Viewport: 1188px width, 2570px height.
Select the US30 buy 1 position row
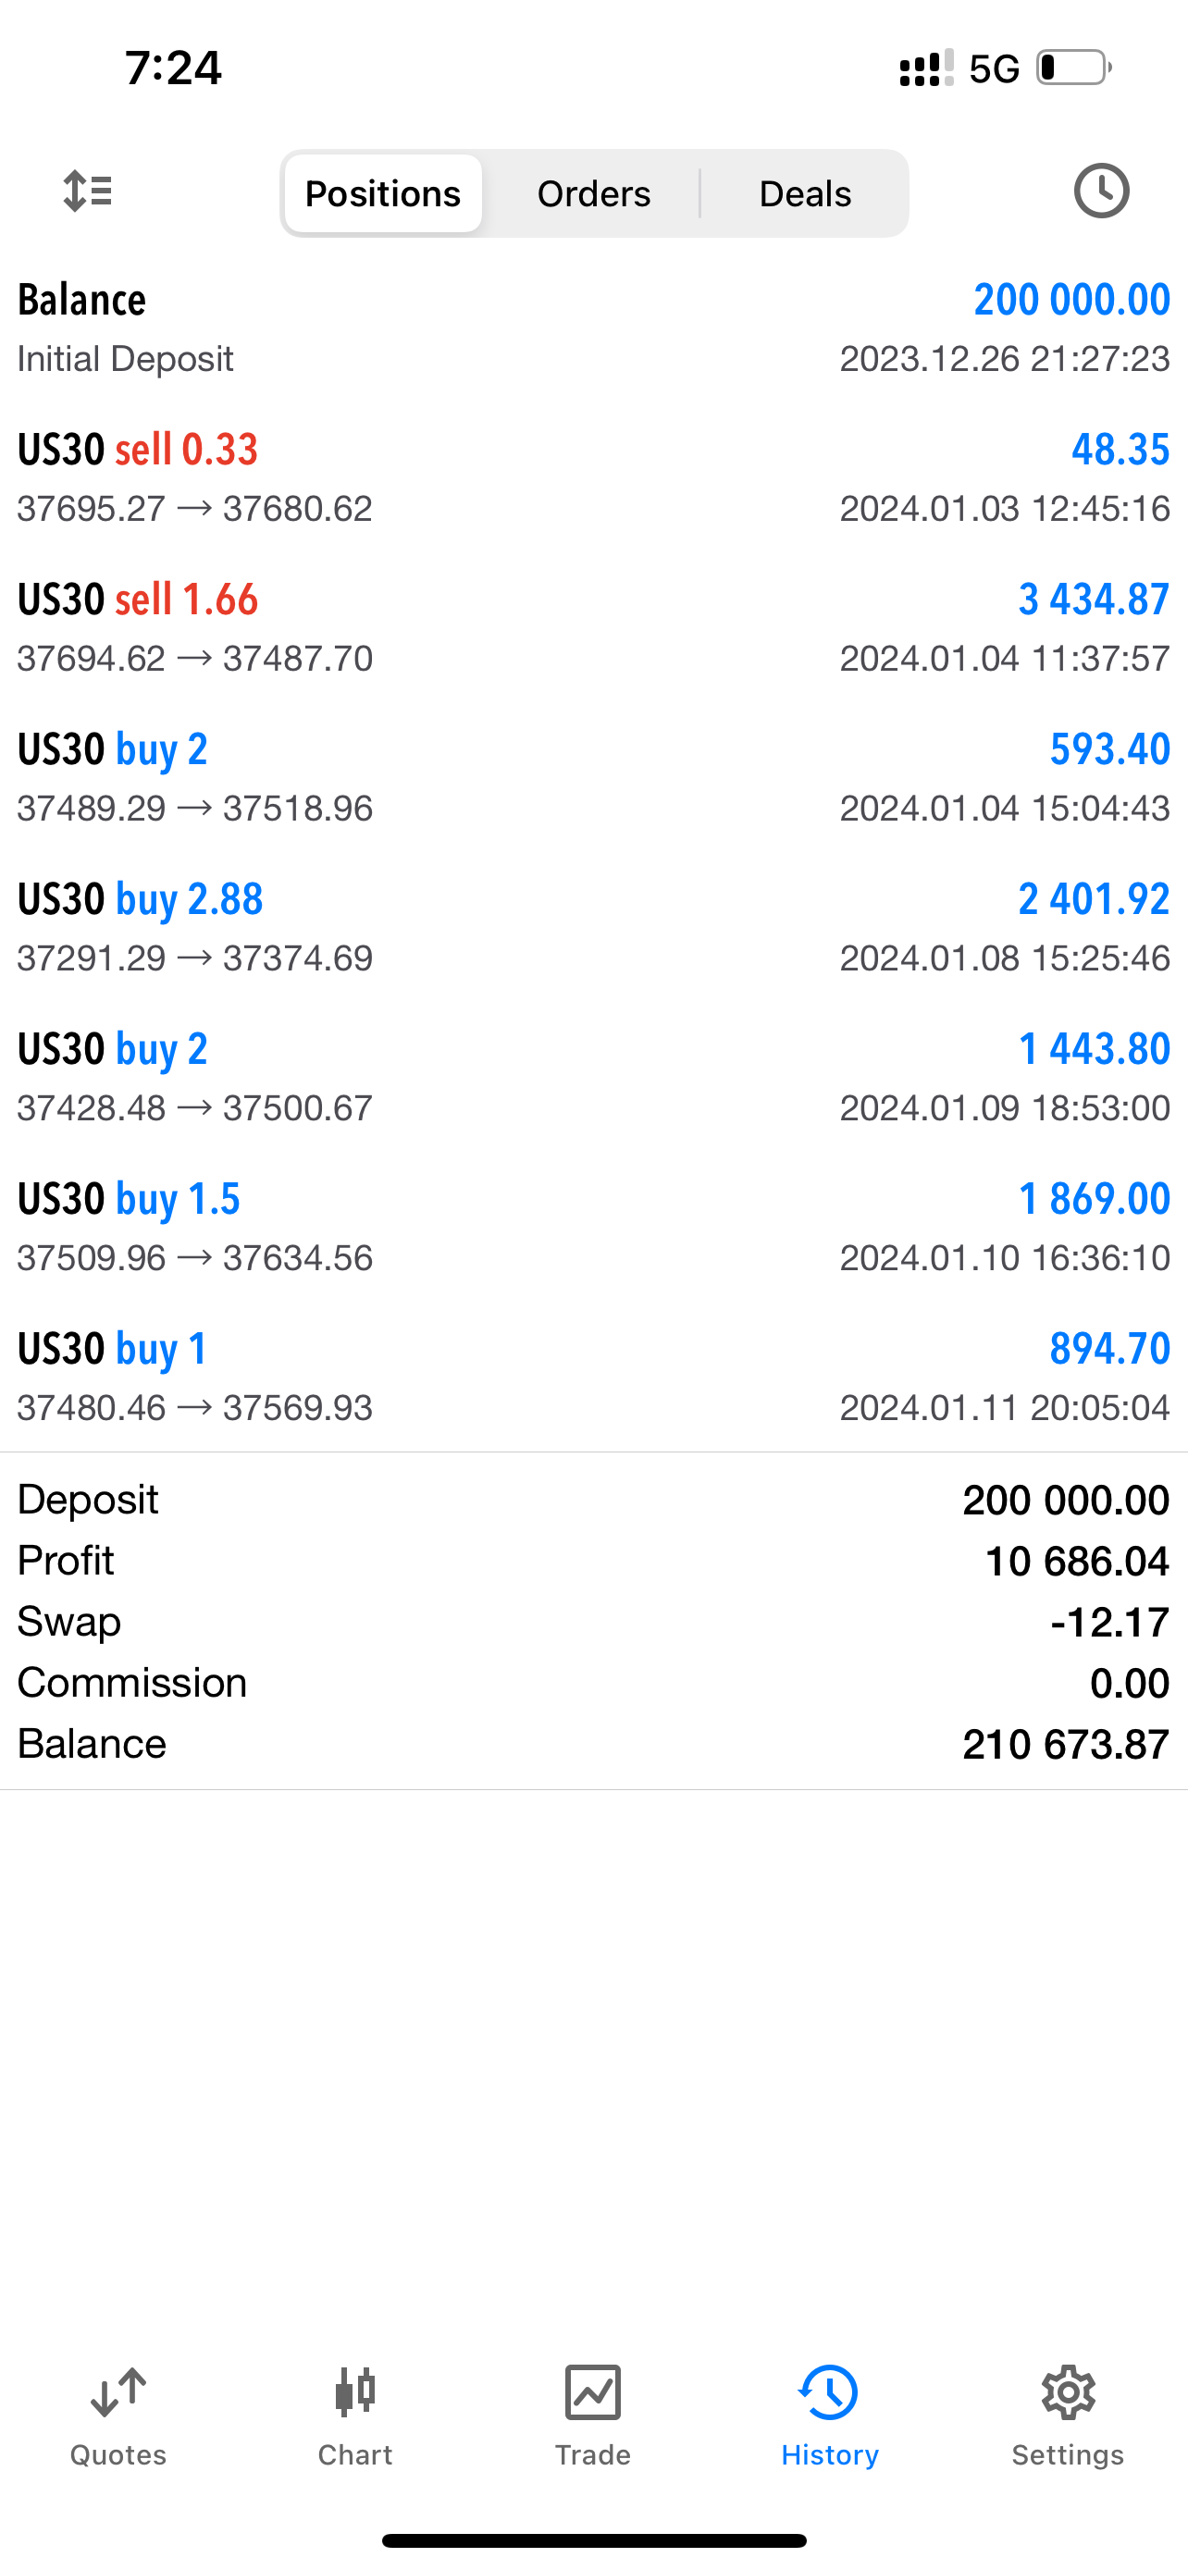click(x=593, y=1377)
